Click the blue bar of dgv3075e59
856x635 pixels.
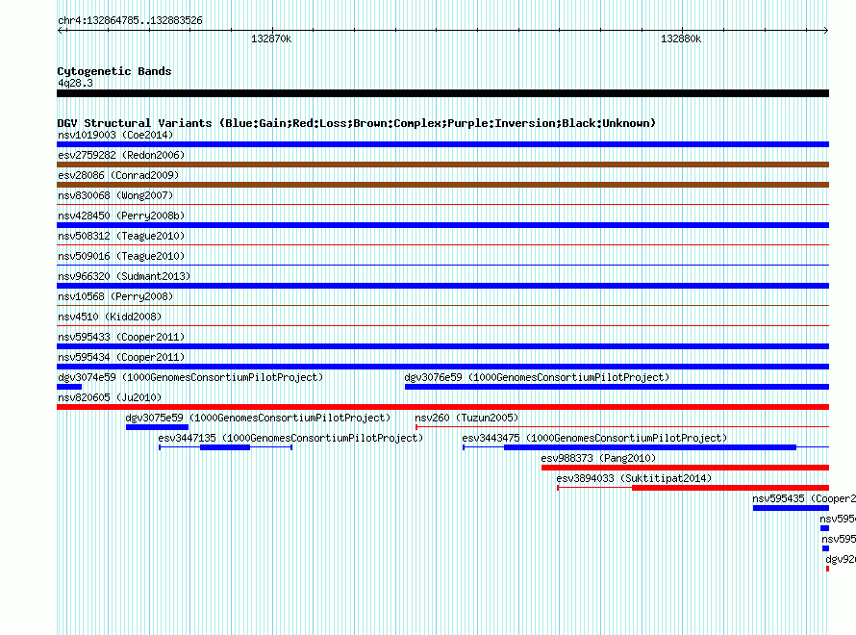coord(157,427)
